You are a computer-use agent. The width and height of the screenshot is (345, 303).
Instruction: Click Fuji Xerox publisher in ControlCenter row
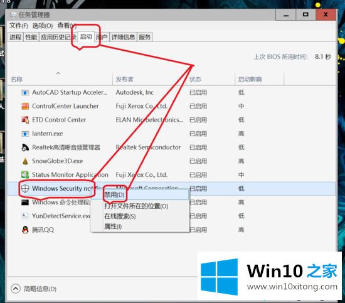(142, 106)
